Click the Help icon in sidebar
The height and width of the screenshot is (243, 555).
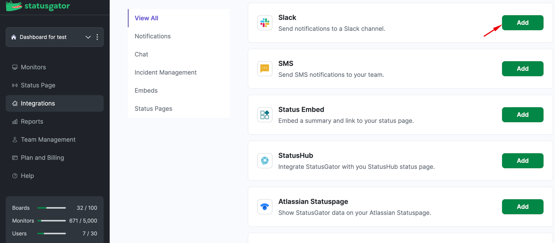(14, 175)
